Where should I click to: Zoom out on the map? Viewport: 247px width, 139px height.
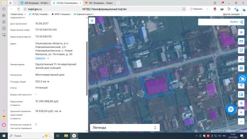coord(241,122)
